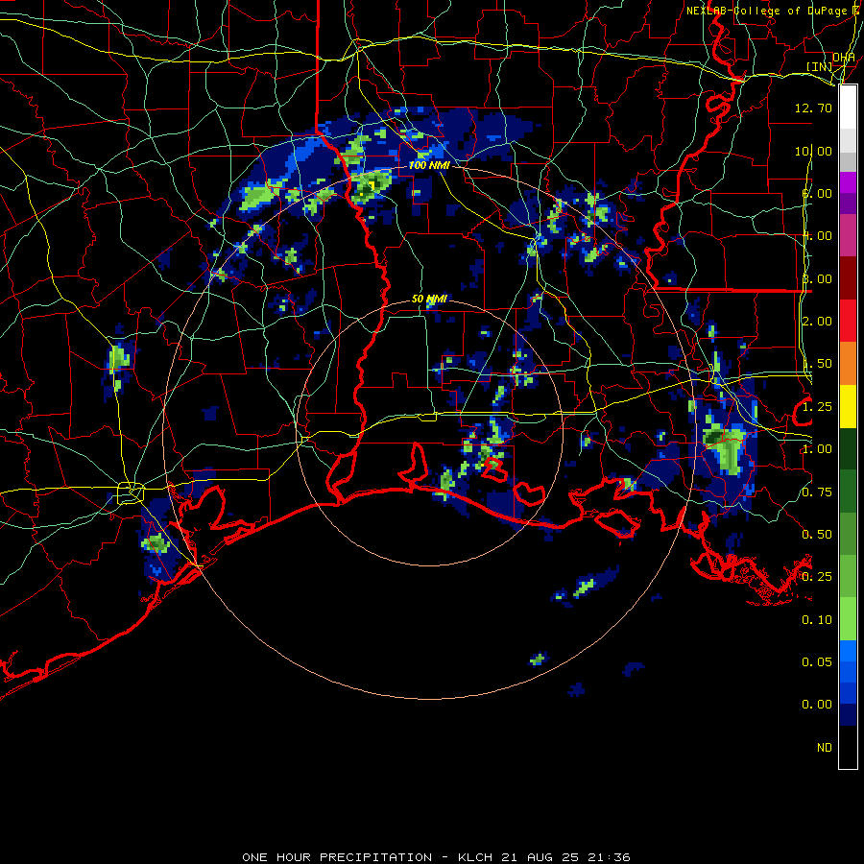864x864 pixels.
Task: Click the 1.25 scale value
Action: 817,407
